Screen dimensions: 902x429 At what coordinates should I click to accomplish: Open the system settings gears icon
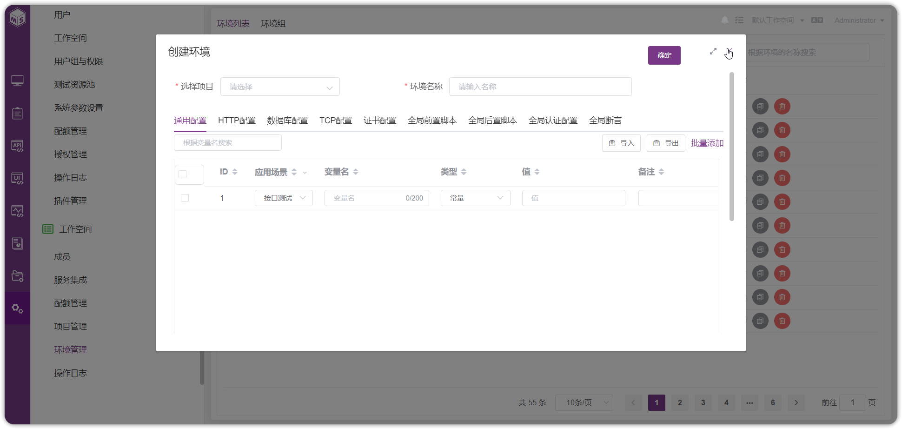pyautogui.click(x=17, y=308)
